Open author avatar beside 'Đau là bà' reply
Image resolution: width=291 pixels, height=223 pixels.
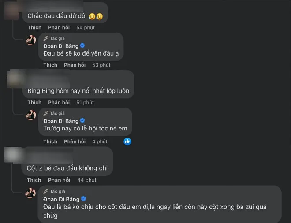pyautogui.click(x=31, y=193)
